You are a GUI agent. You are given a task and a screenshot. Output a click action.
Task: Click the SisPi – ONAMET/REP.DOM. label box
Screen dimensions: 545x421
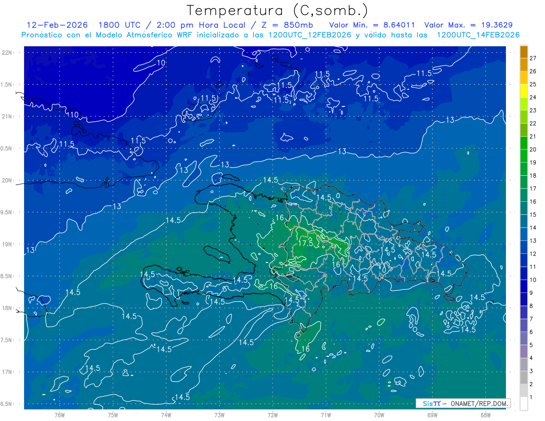(463, 403)
